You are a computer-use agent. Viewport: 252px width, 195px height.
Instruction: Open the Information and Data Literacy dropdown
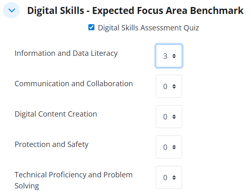(x=169, y=56)
